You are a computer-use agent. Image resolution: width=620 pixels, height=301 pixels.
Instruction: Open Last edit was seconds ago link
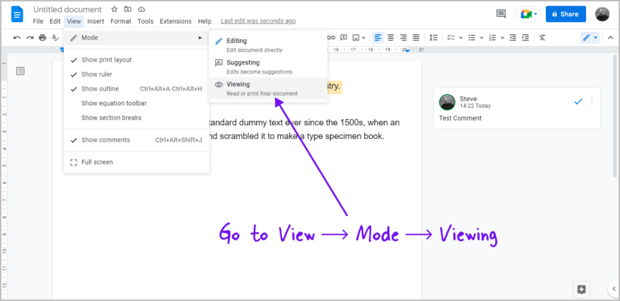(x=258, y=21)
